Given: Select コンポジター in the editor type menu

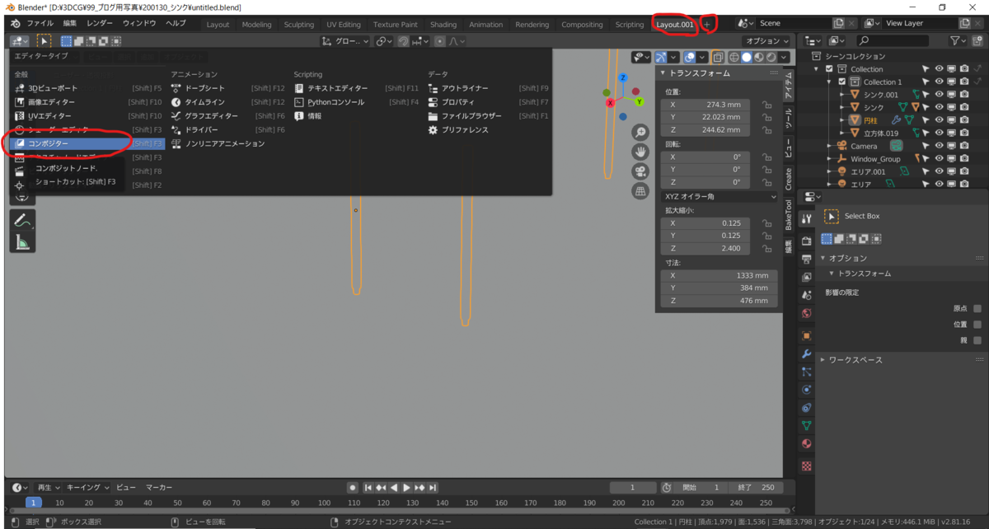Looking at the screenshot, I should click(x=88, y=143).
